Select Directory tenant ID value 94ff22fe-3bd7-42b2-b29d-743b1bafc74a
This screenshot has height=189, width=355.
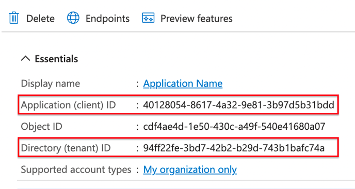[x=234, y=148]
